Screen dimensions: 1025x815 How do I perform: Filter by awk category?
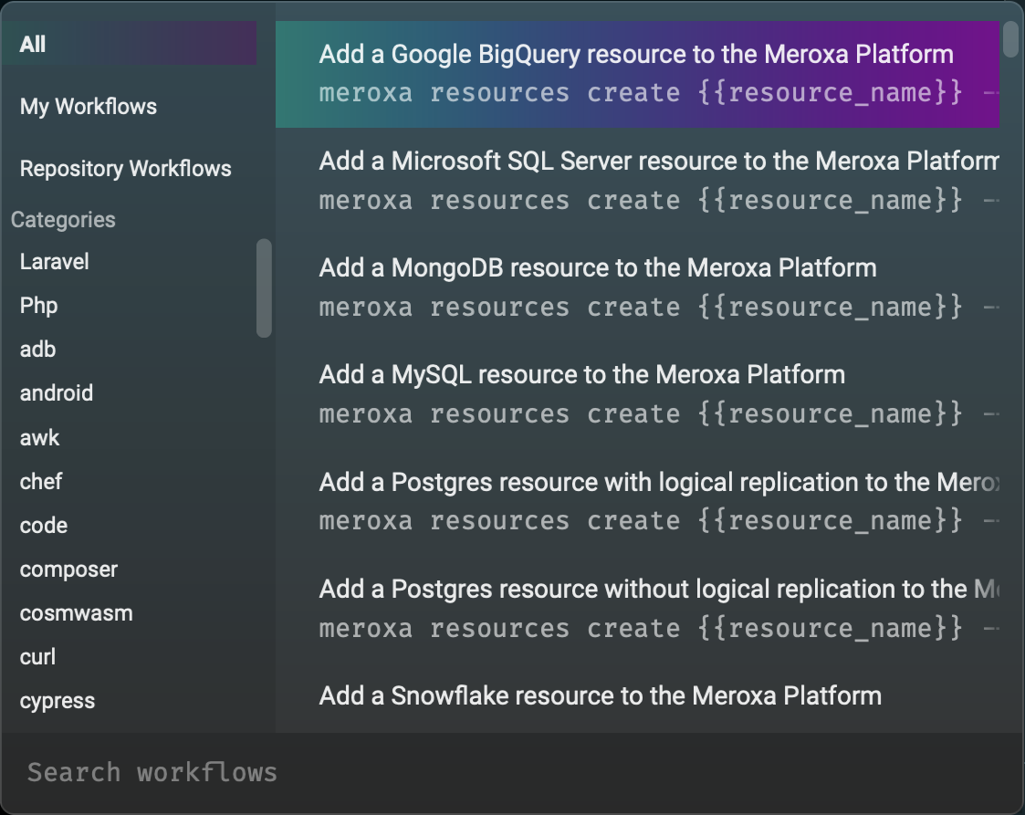40,437
